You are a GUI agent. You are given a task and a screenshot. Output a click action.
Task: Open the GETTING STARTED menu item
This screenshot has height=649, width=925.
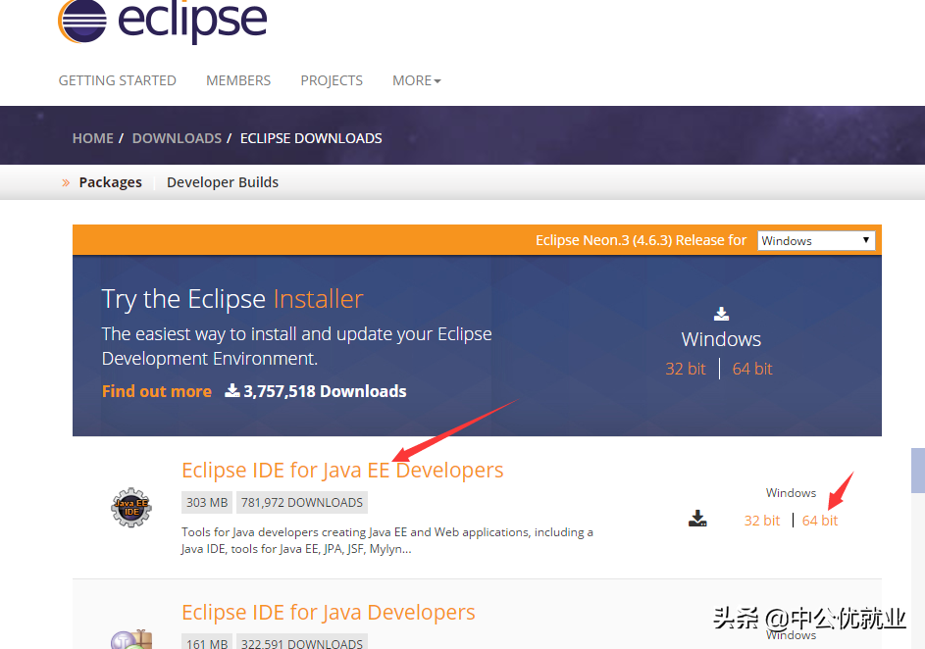click(x=117, y=80)
